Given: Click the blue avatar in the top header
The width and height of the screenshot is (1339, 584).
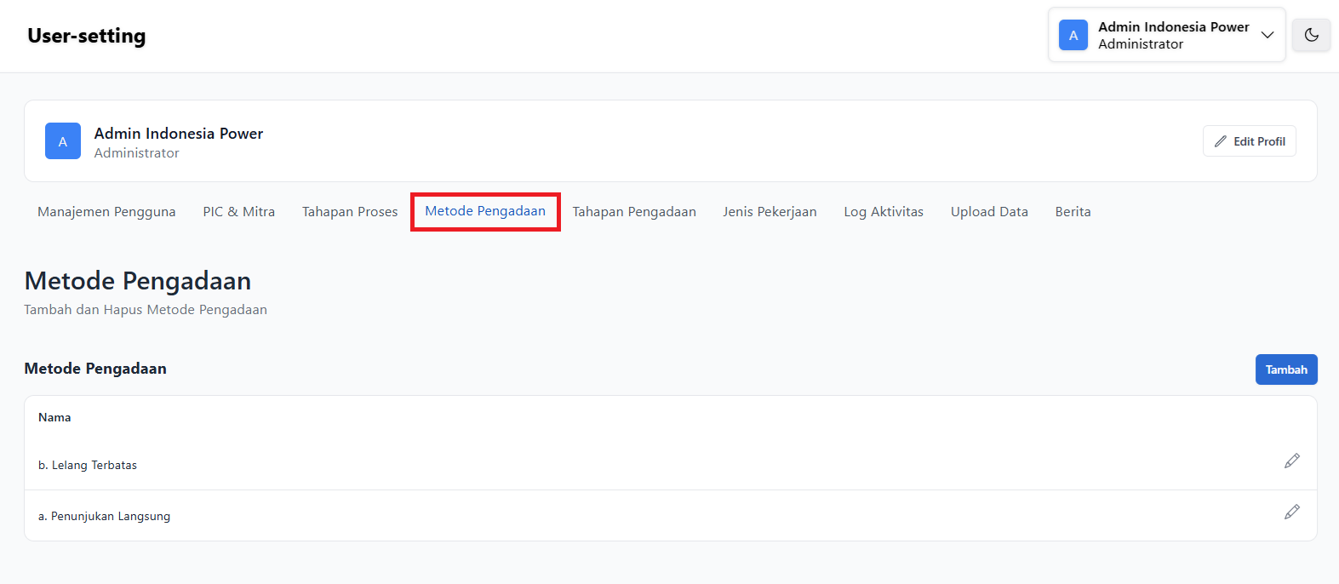Looking at the screenshot, I should click(x=1073, y=35).
